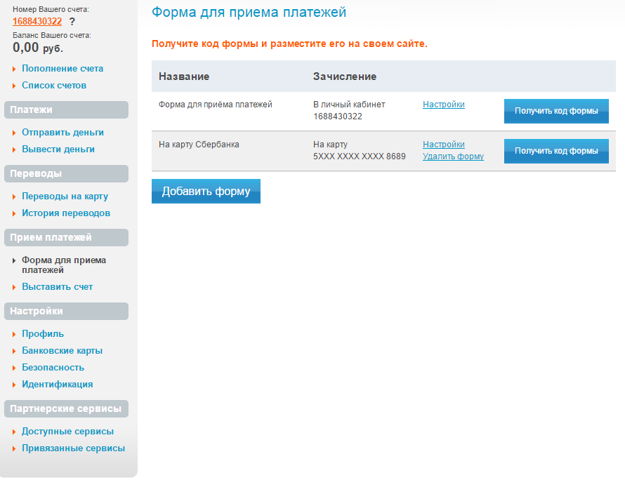Click the 0,00 руб. balance value
The height and width of the screenshot is (480, 625).
click(38, 48)
